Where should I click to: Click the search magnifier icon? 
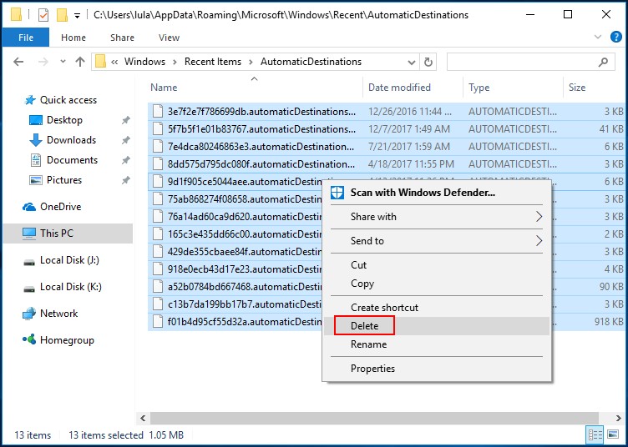coord(603,62)
